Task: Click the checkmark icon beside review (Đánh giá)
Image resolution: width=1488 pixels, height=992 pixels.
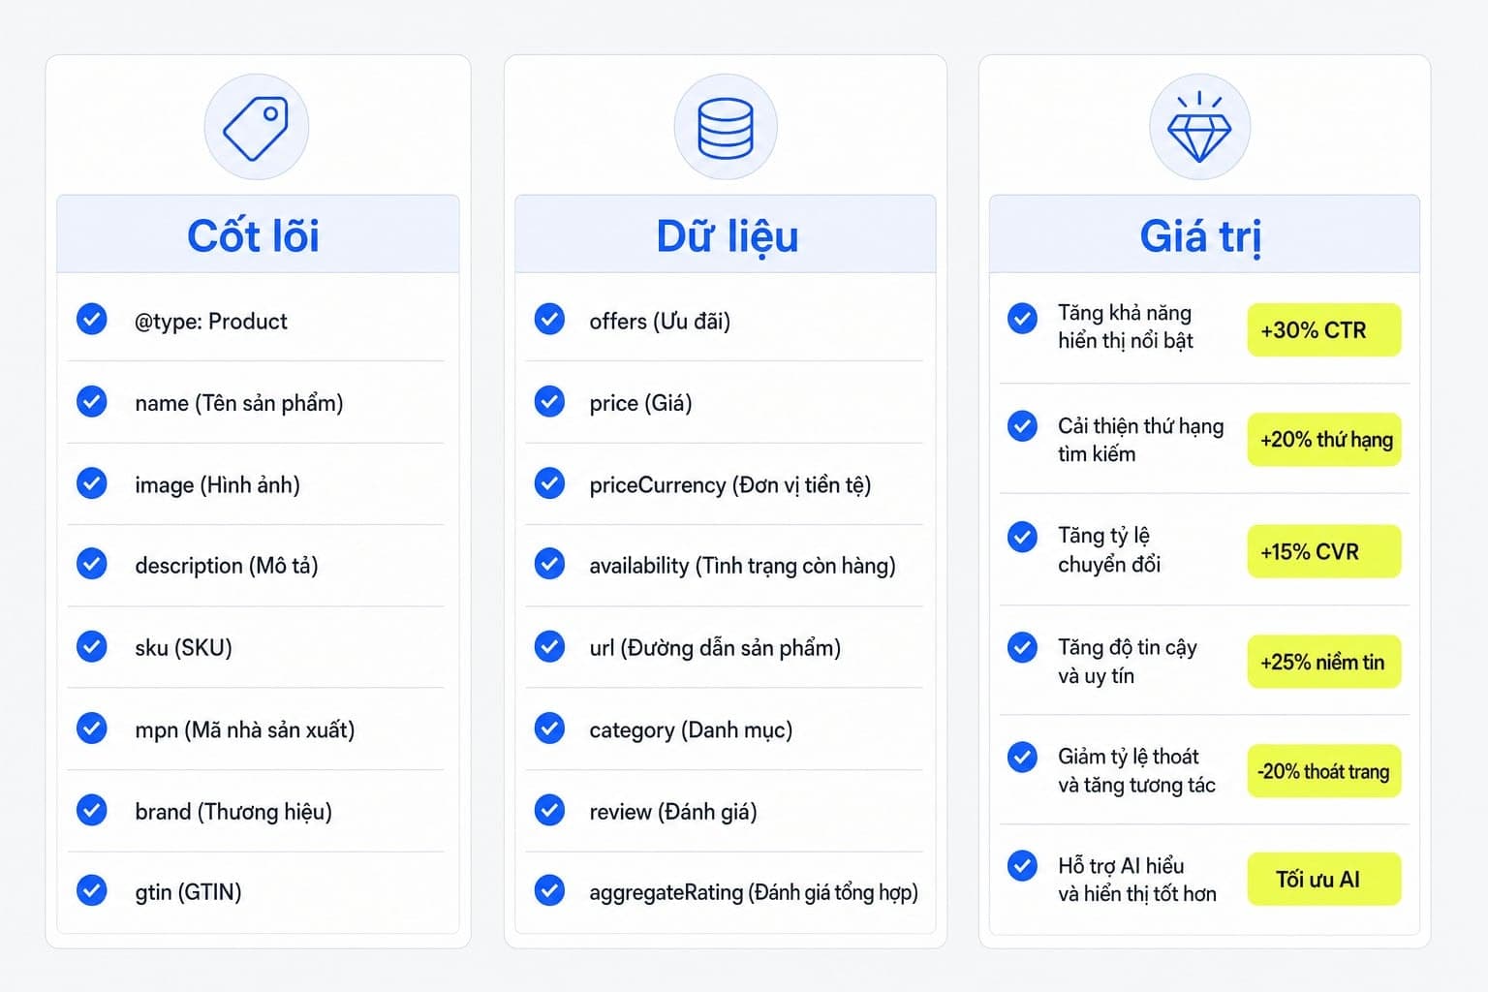Action: pyautogui.click(x=549, y=809)
